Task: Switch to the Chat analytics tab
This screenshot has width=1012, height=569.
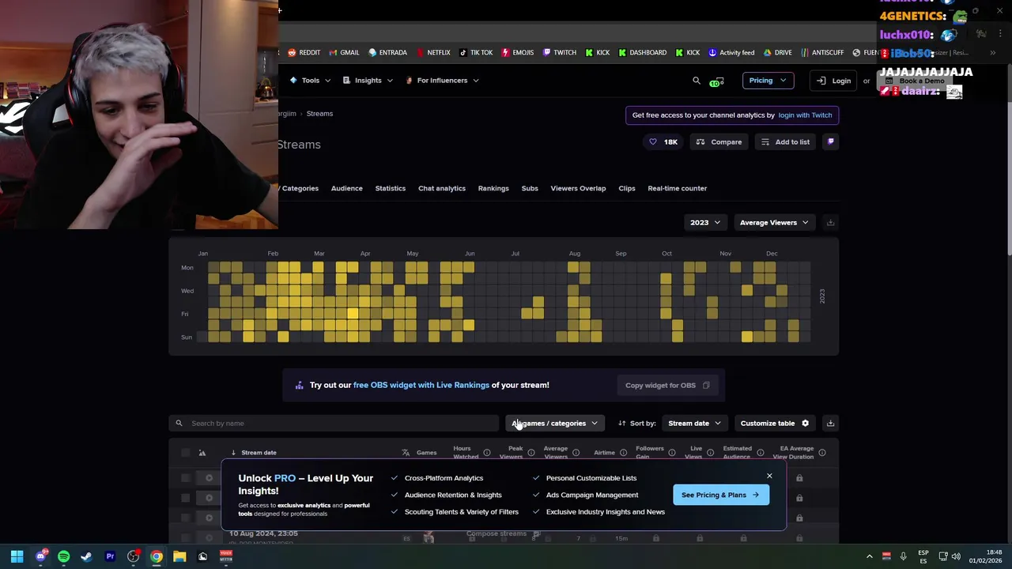Action: click(x=441, y=189)
